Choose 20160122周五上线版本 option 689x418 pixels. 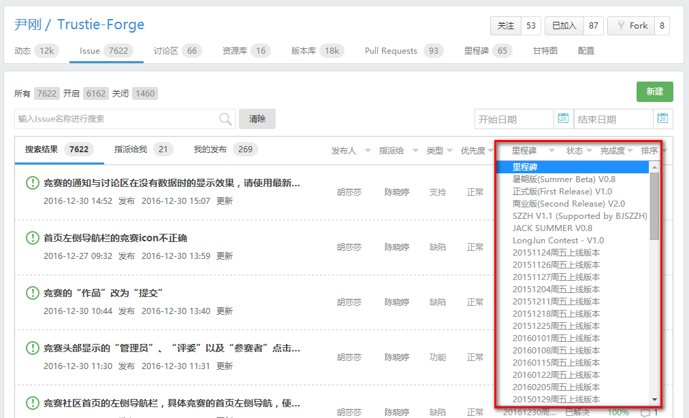[x=573, y=375]
